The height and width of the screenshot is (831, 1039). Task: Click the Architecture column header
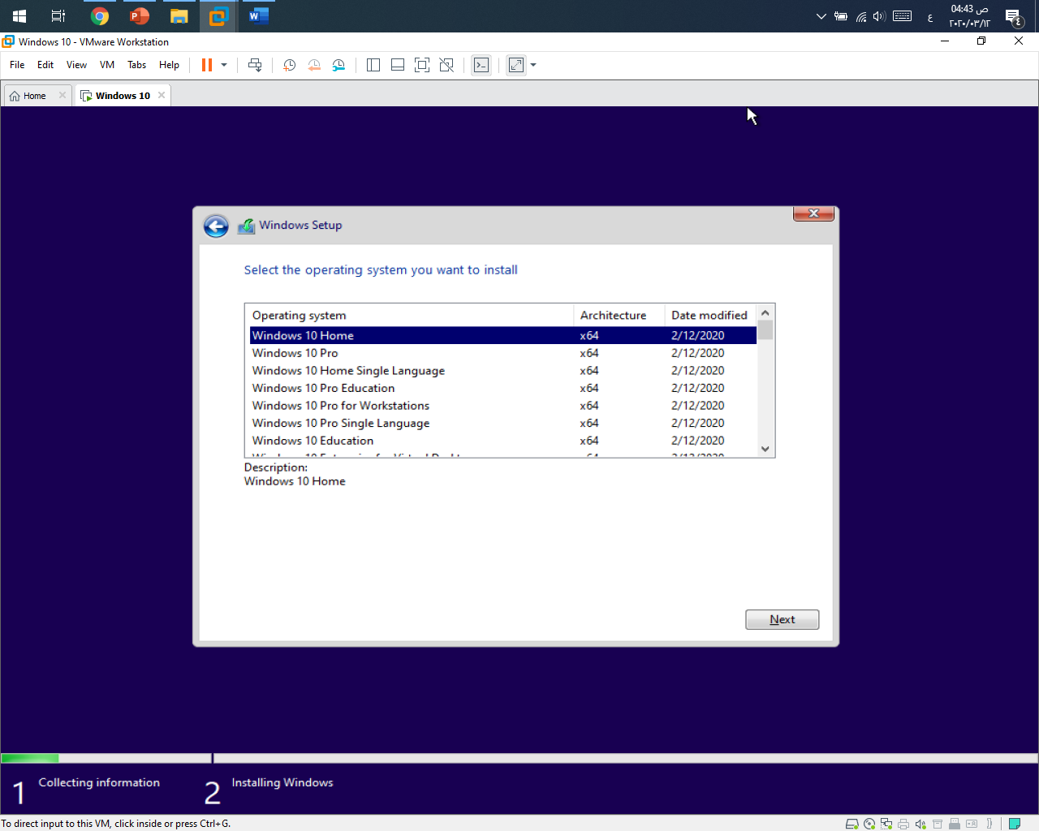pos(619,315)
